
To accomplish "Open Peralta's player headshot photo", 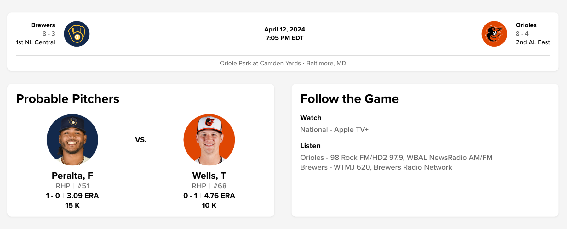I will tap(72, 140).
